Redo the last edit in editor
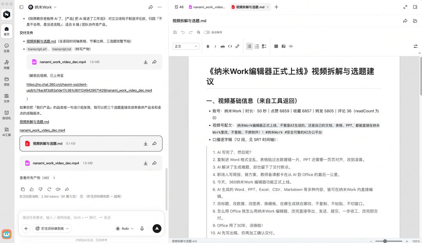The height and width of the screenshot is (243, 422). pos(191,32)
